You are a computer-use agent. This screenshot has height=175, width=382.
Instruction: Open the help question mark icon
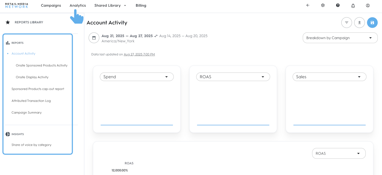click(x=338, y=5)
